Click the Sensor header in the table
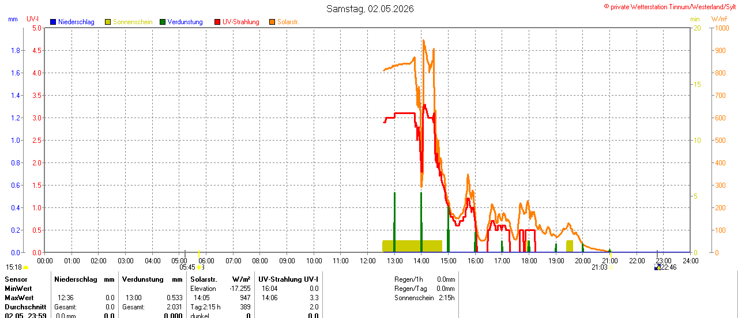The height and width of the screenshot is (318, 738). click(x=16, y=279)
